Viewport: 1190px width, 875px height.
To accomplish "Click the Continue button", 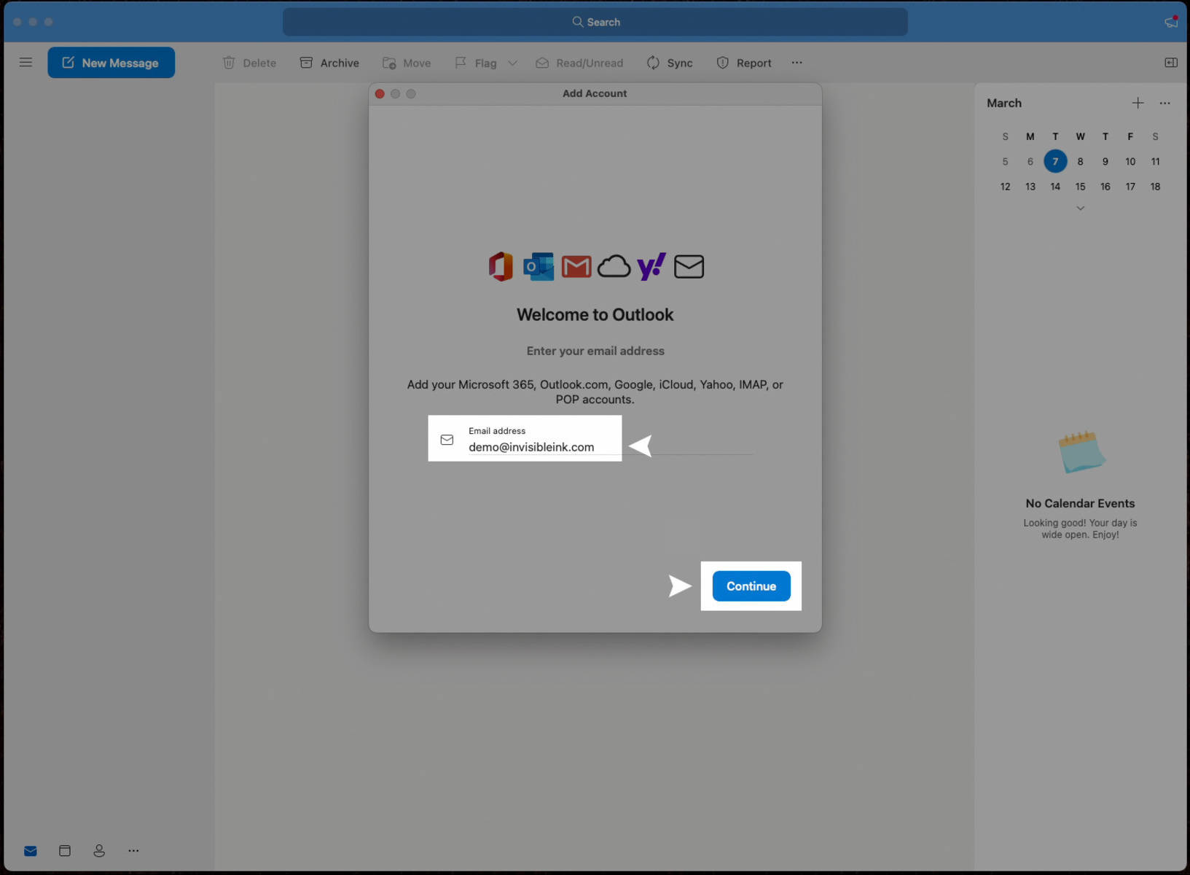I will [751, 586].
